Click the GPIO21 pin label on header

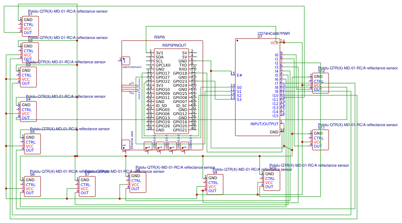pos(180,130)
